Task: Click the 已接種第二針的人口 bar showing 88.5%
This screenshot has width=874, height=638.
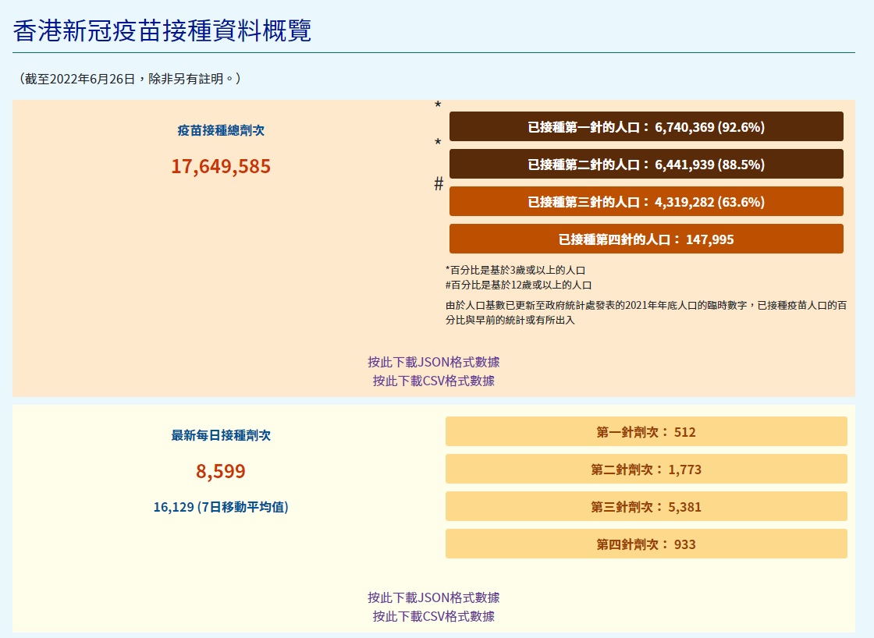Action: [x=646, y=165]
